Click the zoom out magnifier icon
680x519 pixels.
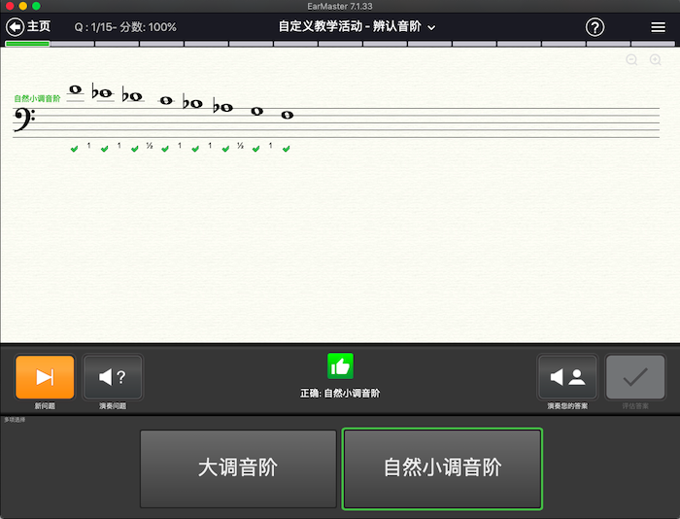coord(631,59)
